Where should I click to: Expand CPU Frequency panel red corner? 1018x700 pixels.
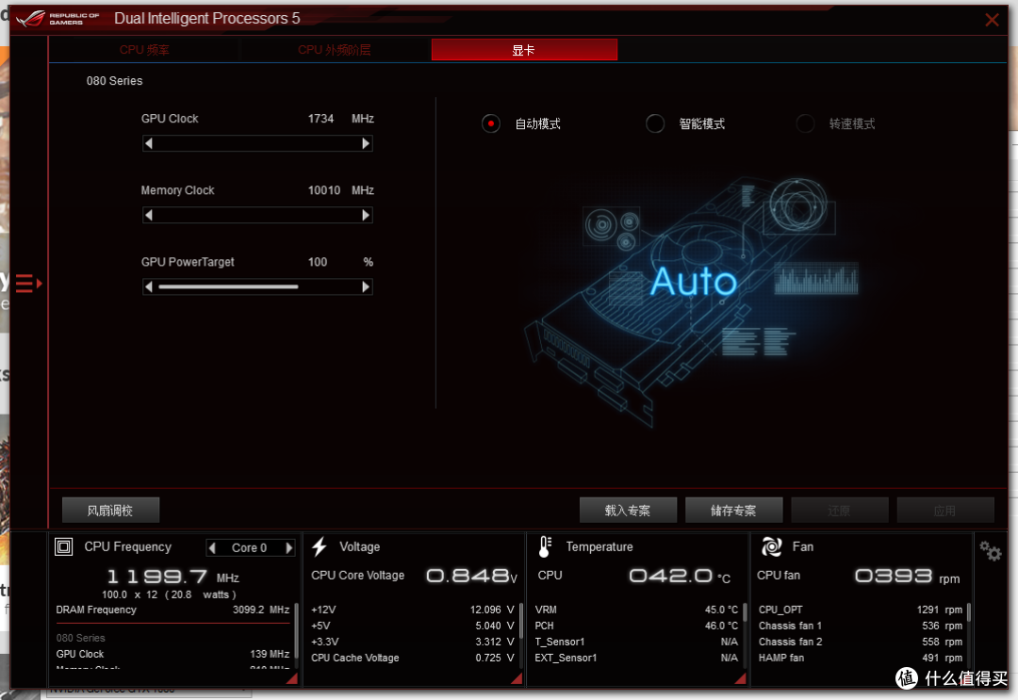pyautogui.click(x=292, y=678)
